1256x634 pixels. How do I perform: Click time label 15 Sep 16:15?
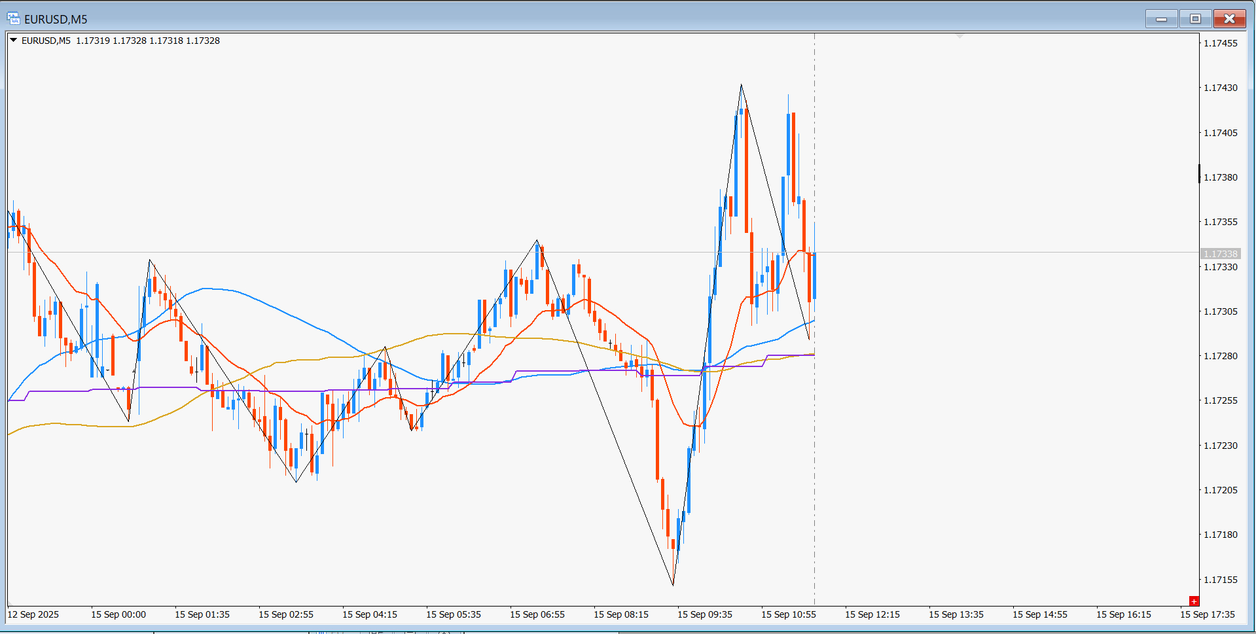[1124, 614]
